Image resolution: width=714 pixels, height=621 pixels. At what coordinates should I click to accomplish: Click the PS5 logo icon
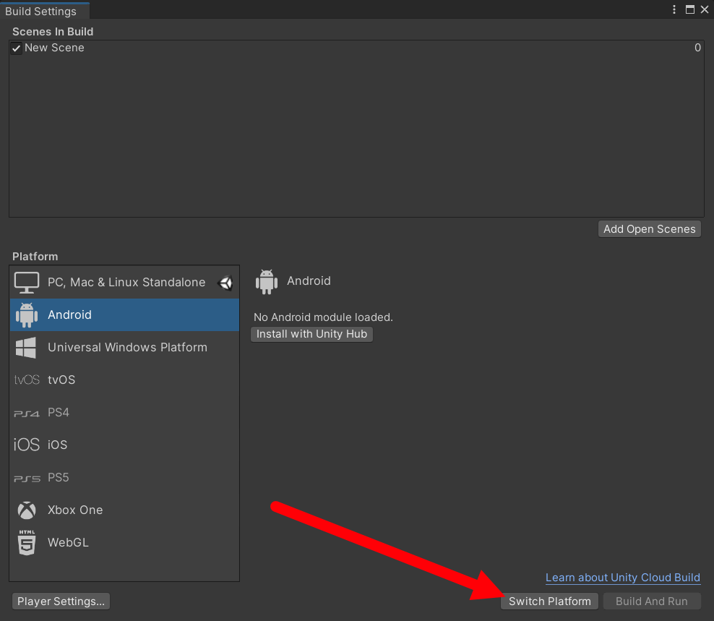pyautogui.click(x=27, y=479)
